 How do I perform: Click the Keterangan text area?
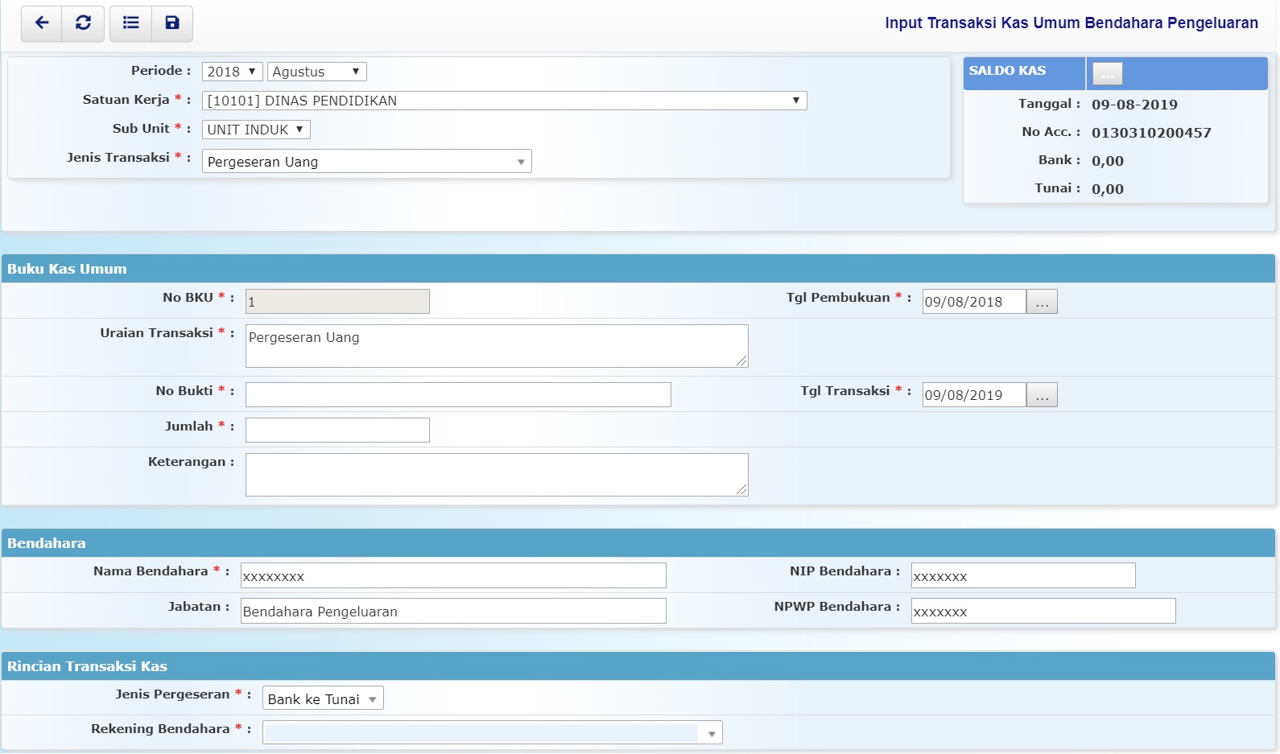pyautogui.click(x=496, y=475)
